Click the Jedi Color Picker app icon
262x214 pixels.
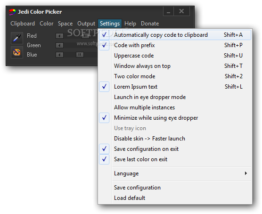[12, 12]
